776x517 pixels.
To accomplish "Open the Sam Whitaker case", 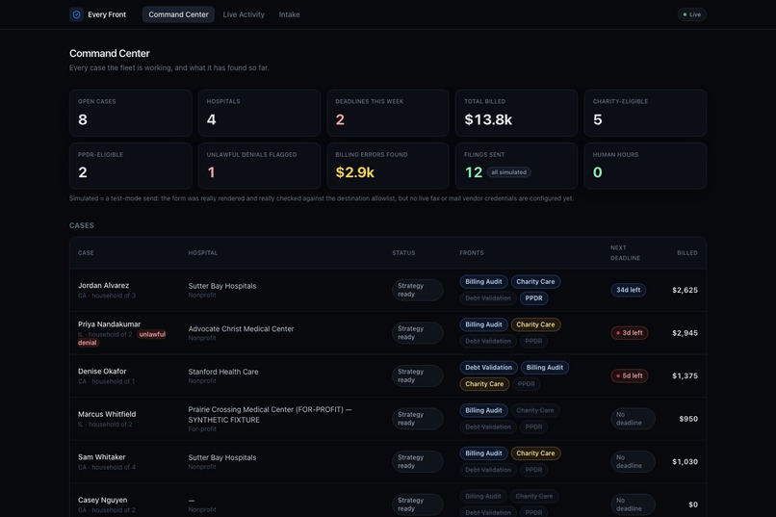I will click(388, 461).
